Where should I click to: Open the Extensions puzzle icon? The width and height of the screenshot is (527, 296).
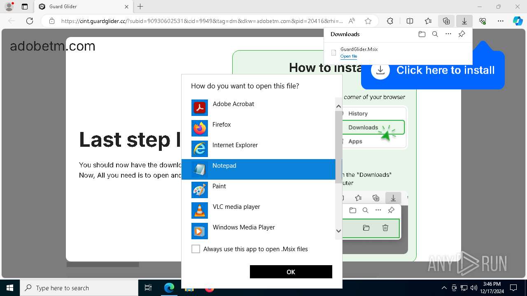(390, 21)
